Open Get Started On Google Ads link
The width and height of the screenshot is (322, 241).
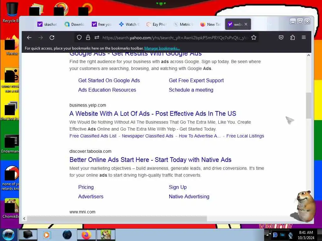[109, 81]
